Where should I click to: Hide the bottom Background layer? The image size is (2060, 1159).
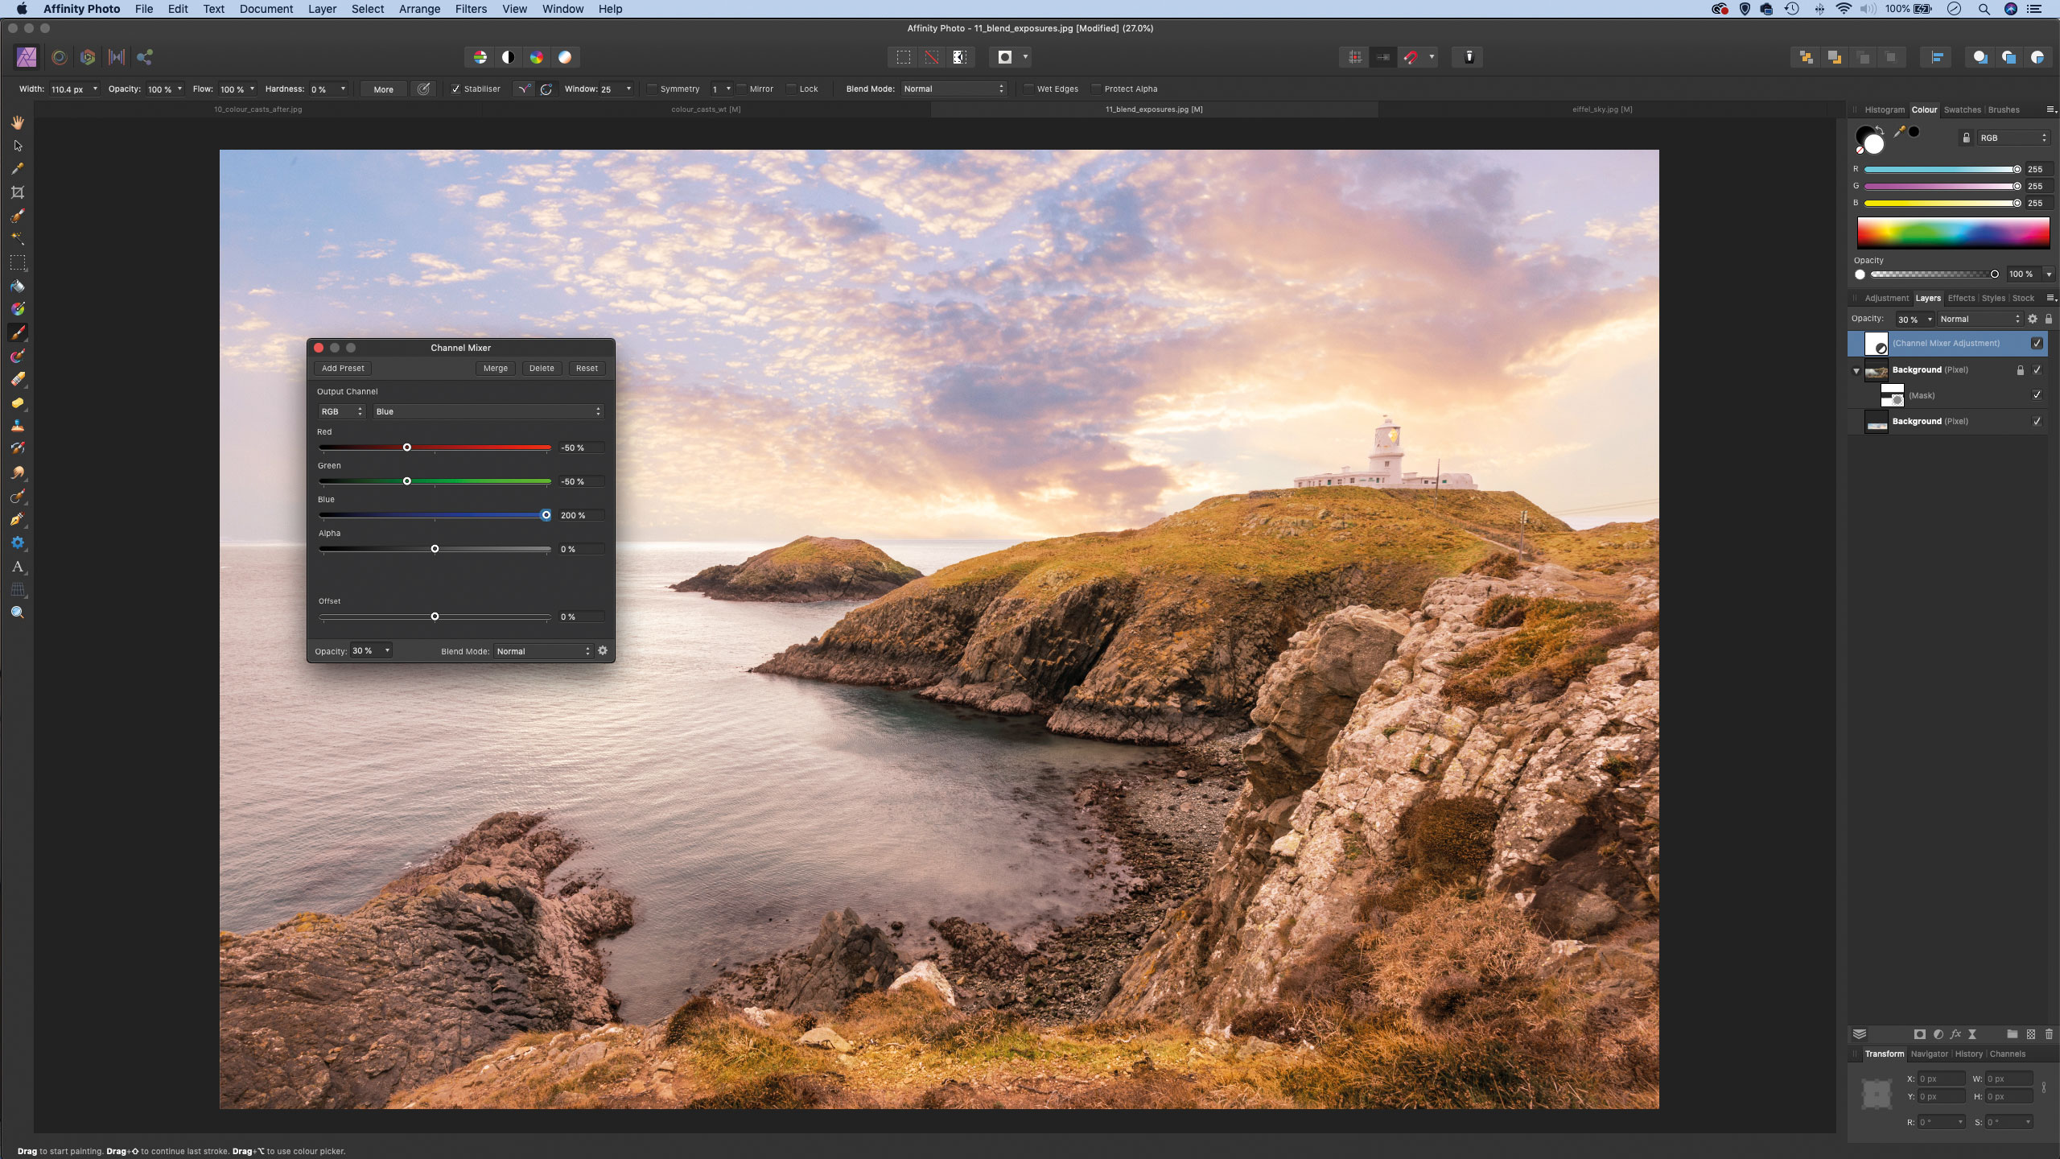[2037, 422]
